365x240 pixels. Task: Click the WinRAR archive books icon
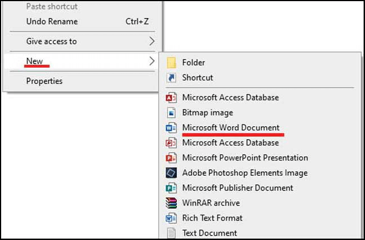point(171,203)
